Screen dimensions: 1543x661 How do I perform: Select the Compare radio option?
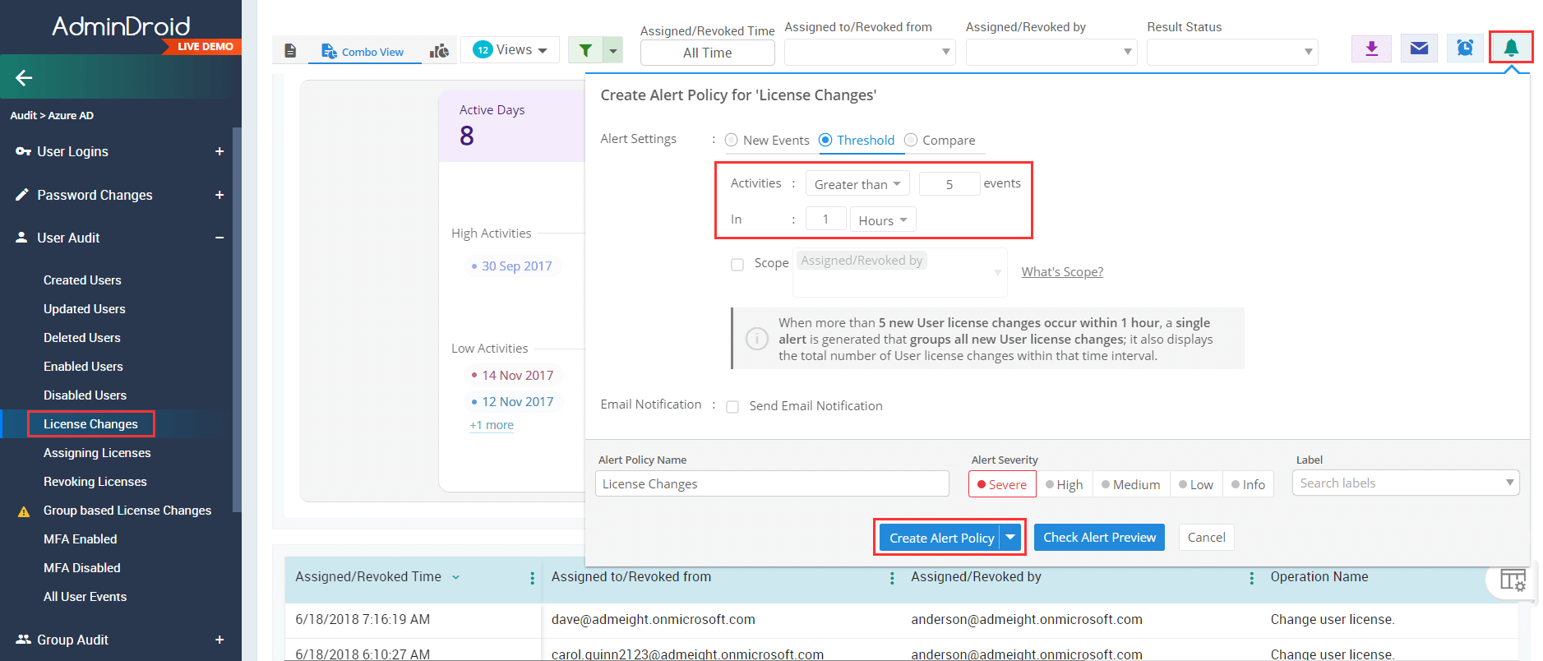point(911,141)
